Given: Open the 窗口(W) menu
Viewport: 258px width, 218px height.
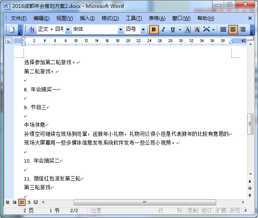Looking at the screenshot, I should pos(181,18).
